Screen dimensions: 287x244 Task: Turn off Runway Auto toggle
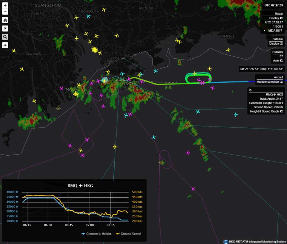pos(281,60)
